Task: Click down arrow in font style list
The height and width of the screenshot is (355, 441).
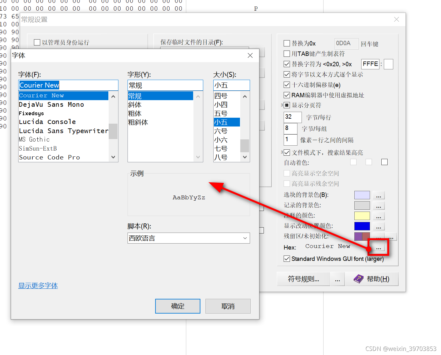Action: pyautogui.click(x=198, y=157)
